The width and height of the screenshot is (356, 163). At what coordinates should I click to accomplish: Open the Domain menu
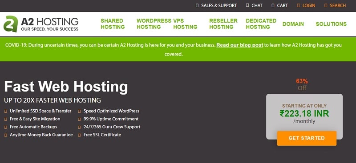[293, 24]
